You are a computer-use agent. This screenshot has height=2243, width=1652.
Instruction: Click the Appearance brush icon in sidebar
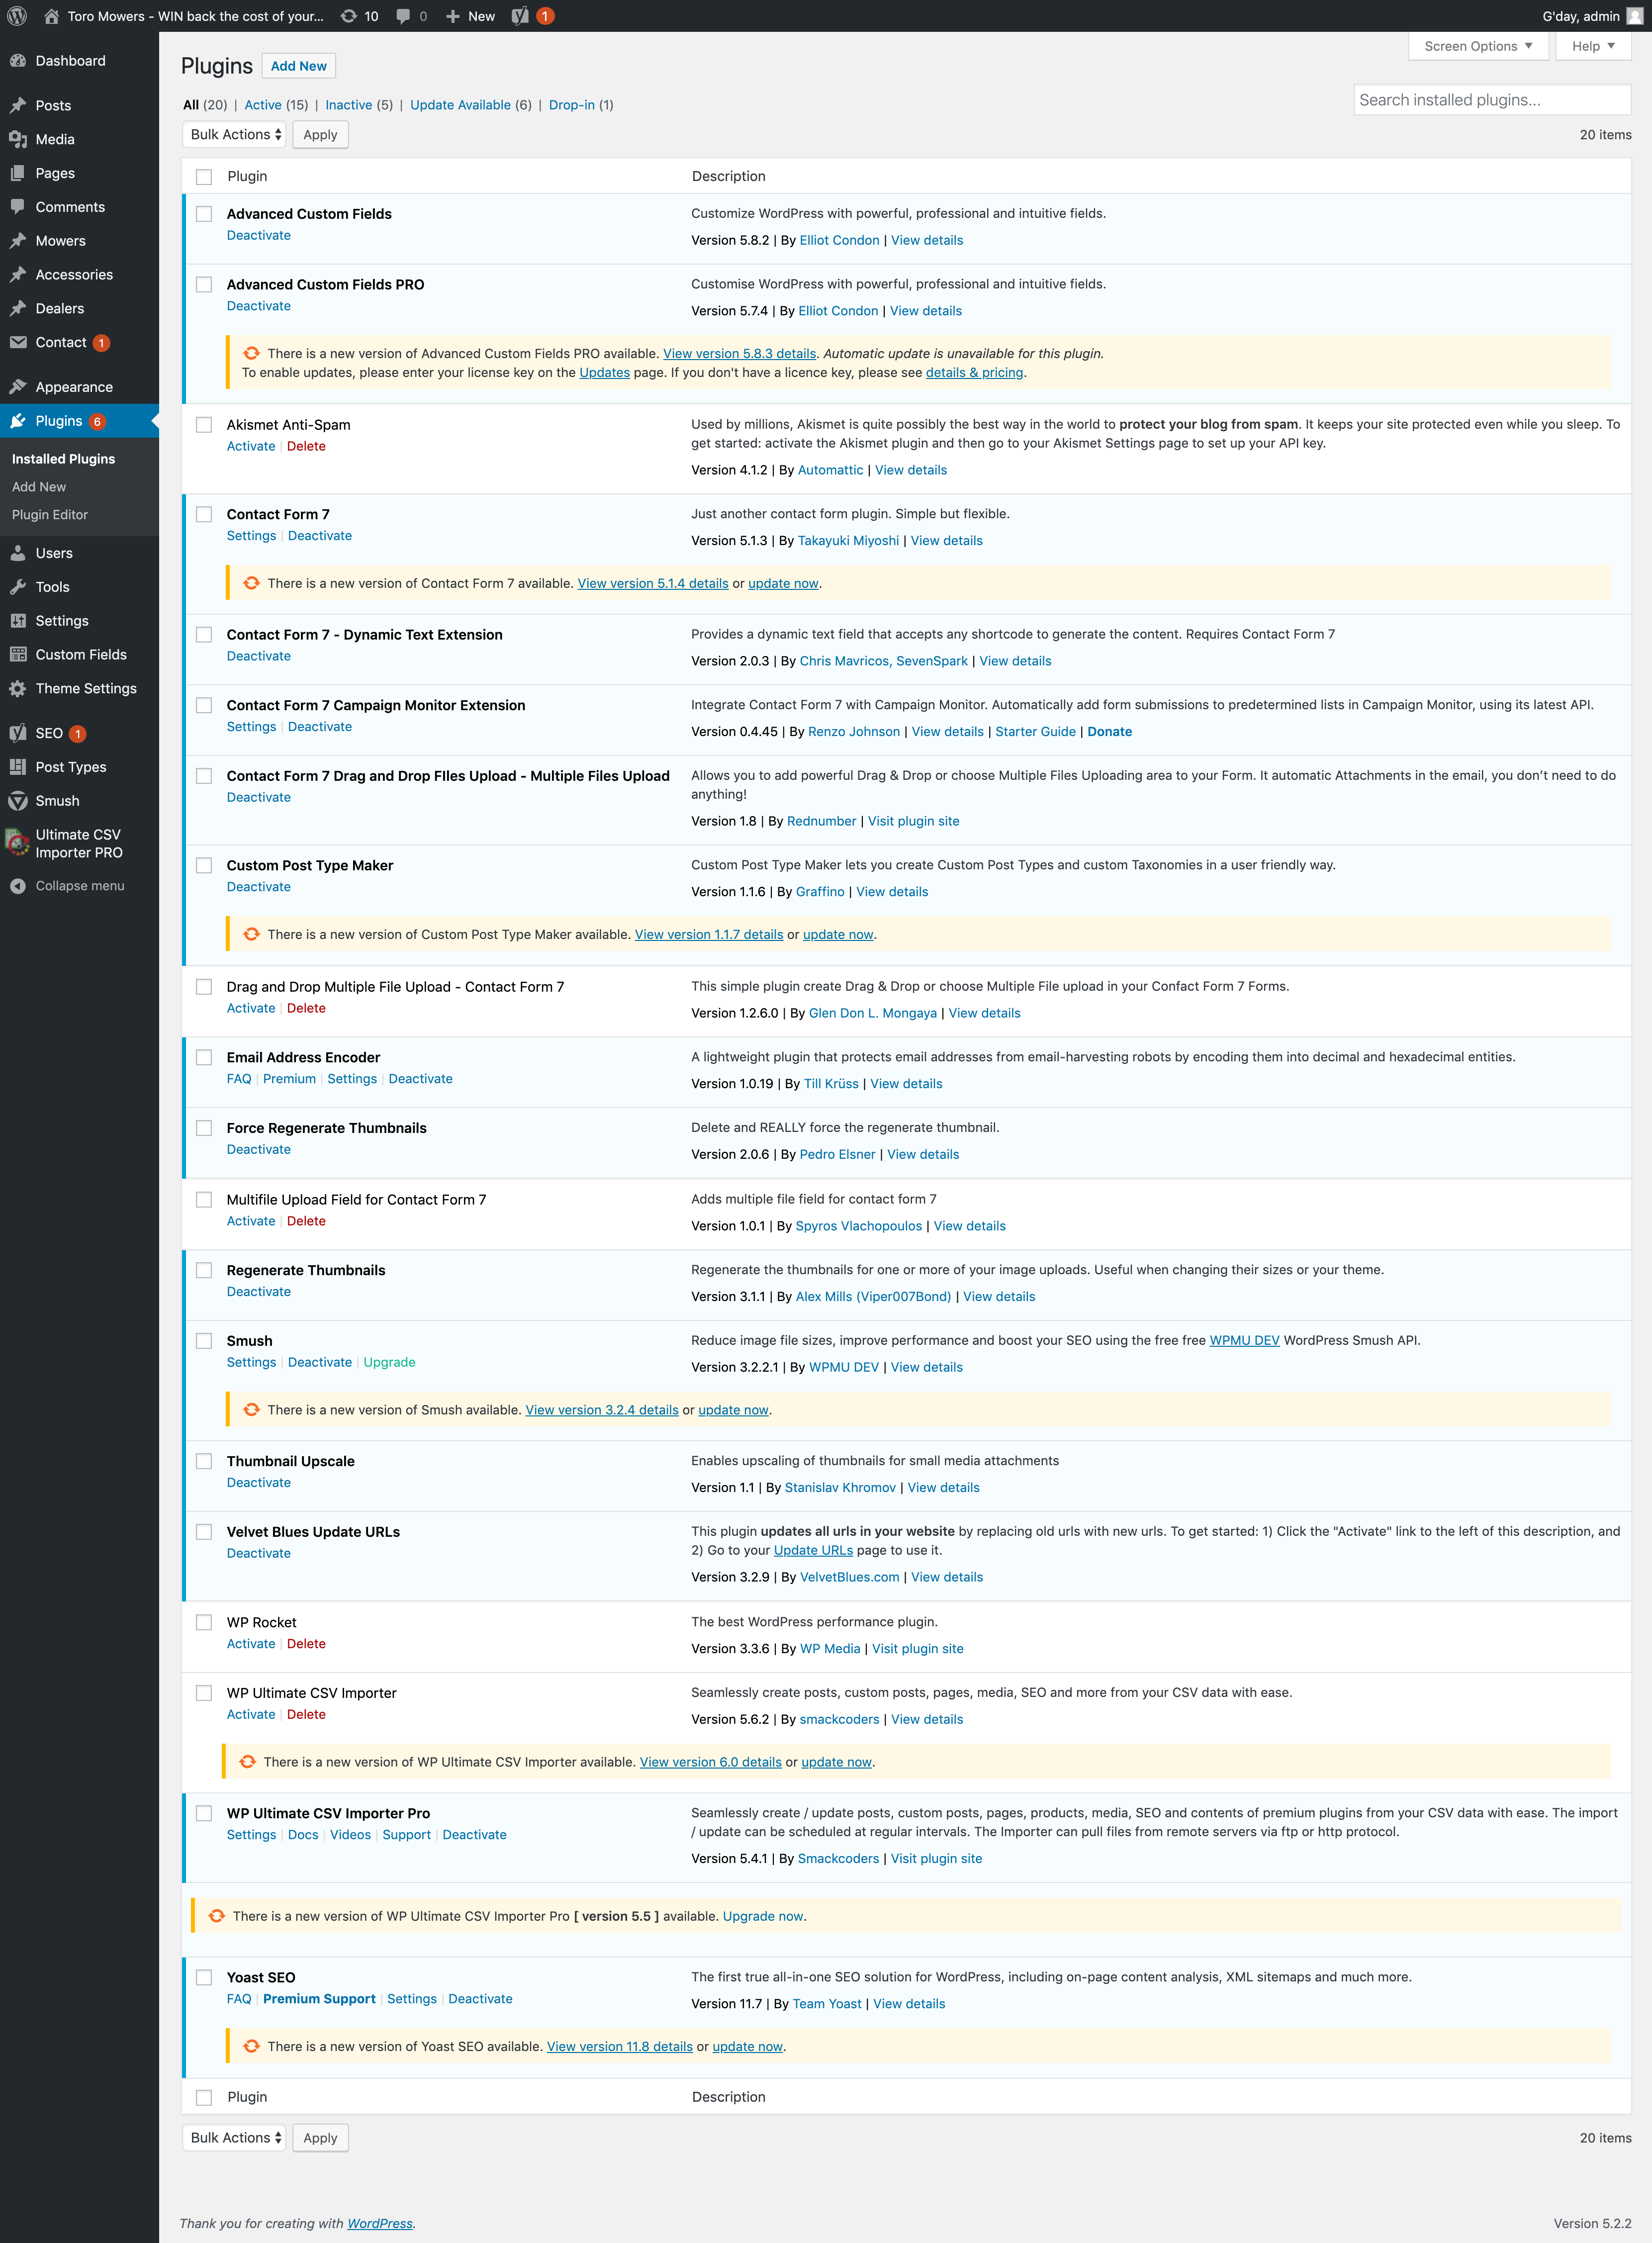pyautogui.click(x=18, y=387)
